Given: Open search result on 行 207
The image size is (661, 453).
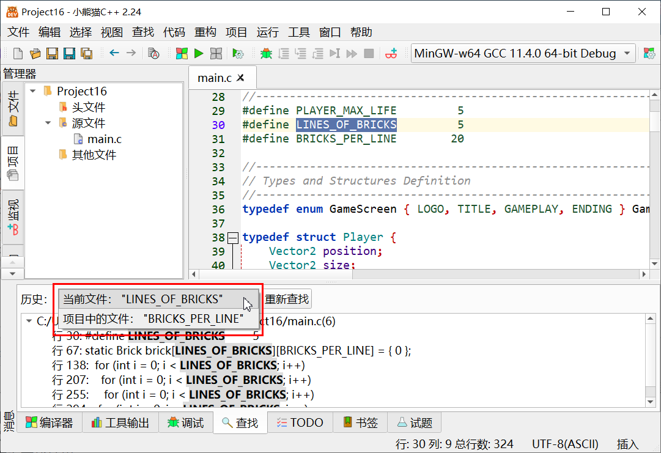Looking at the screenshot, I should point(181,380).
